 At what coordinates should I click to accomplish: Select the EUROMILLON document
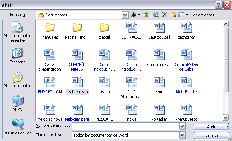[50, 86]
